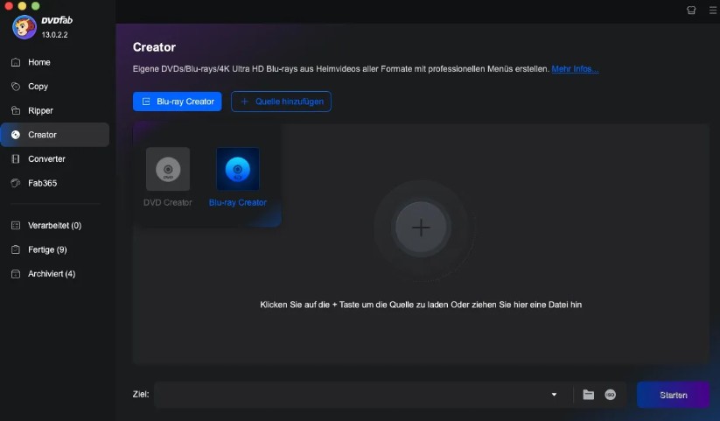The width and height of the screenshot is (720, 421).
Task: Click the DVDFab mascot logo
Action: point(24,27)
